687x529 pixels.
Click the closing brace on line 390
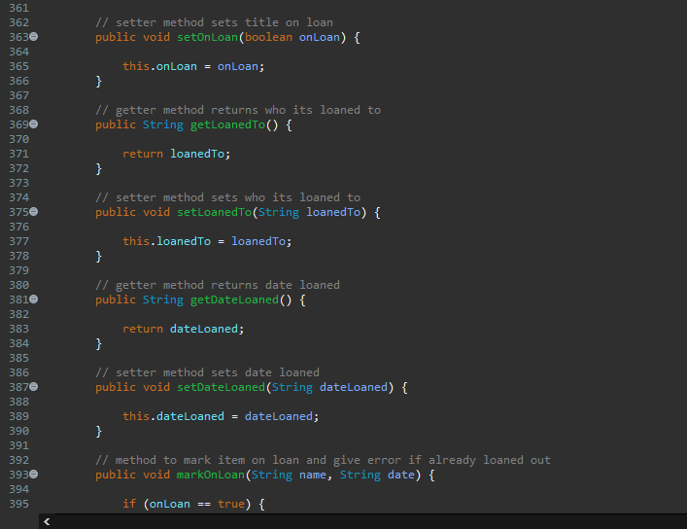(x=98, y=431)
